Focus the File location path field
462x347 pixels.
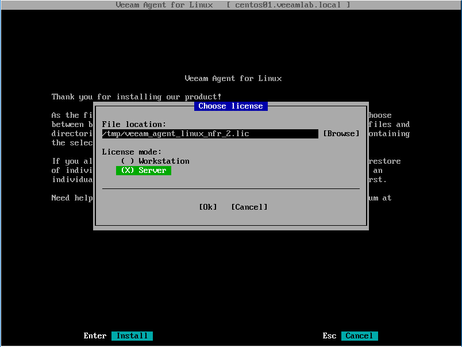210,134
